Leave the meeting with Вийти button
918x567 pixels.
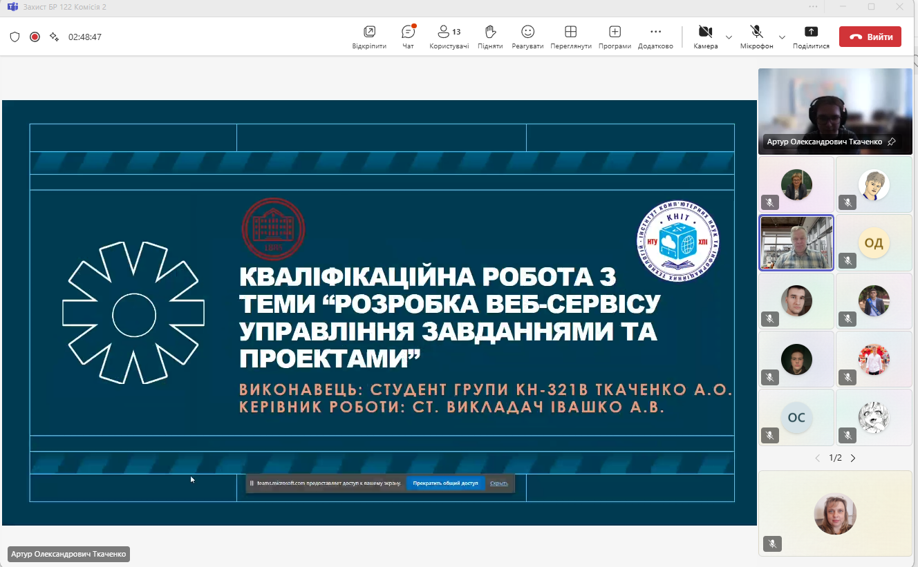pyautogui.click(x=870, y=37)
